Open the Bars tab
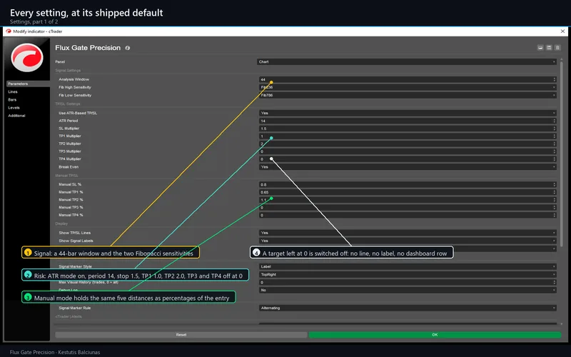571x357 pixels. 12,100
